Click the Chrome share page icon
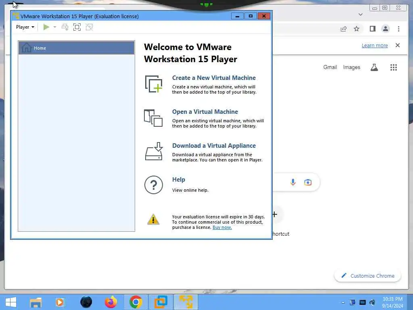The width and height of the screenshot is (413, 310). click(x=344, y=29)
